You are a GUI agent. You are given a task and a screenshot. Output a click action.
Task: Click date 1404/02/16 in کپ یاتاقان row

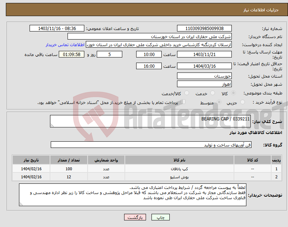(x=31, y=169)
